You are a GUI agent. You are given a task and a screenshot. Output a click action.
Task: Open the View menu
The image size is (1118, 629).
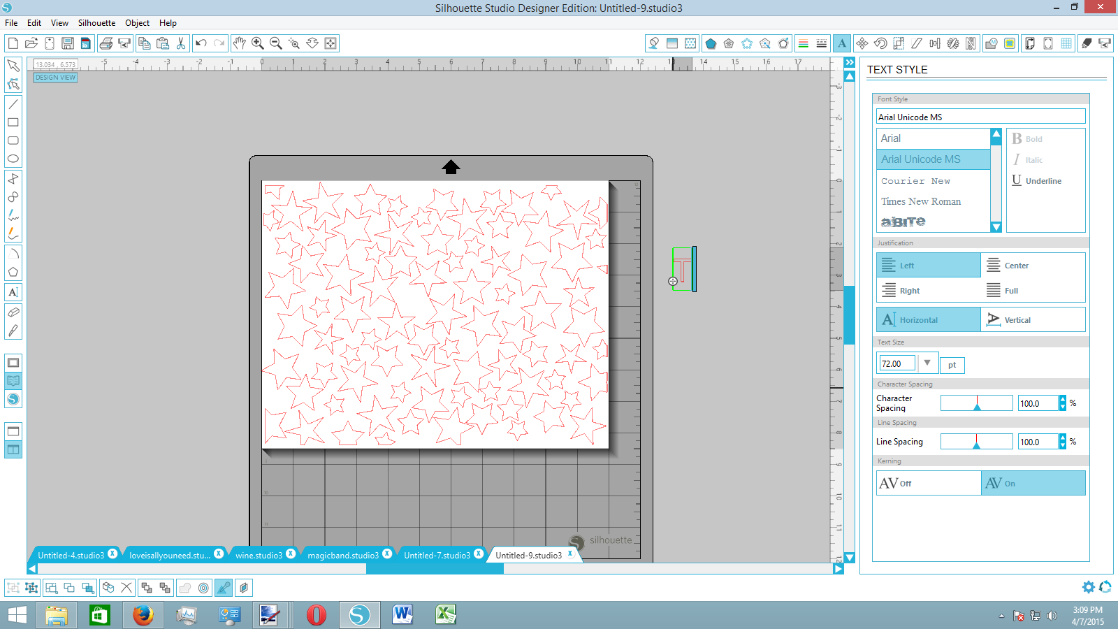click(x=59, y=23)
